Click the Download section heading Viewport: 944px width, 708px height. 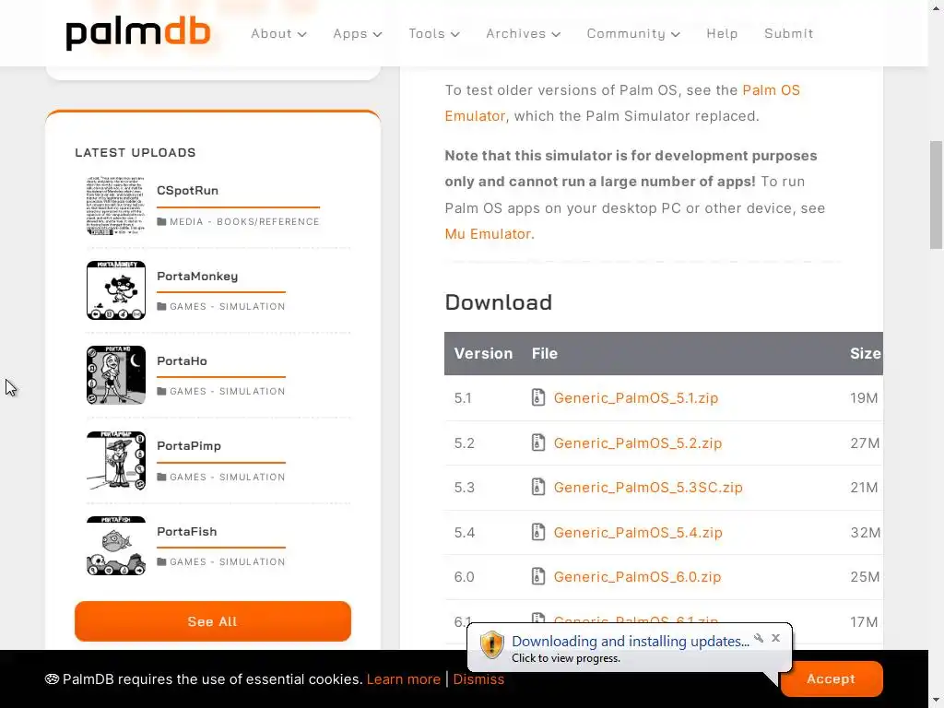point(498,302)
